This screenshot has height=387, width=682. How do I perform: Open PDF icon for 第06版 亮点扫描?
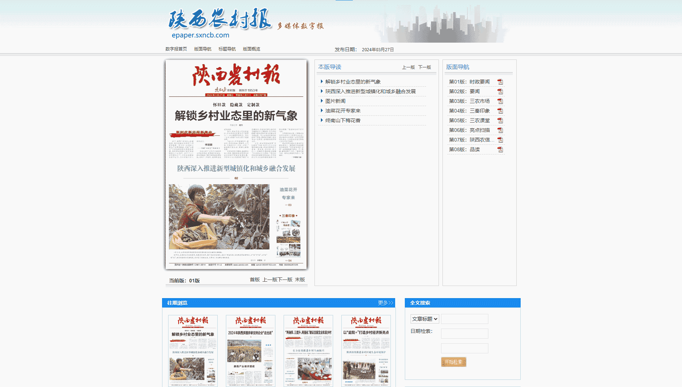(500, 130)
